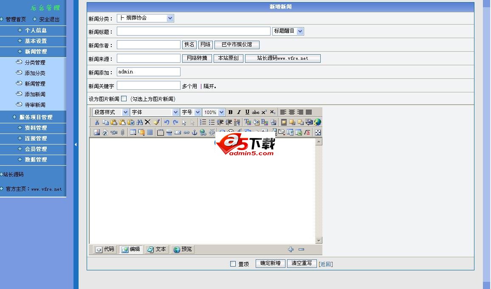Screen dimensions: 491x289
Task: Align text left in editor
Action: pos(283,112)
